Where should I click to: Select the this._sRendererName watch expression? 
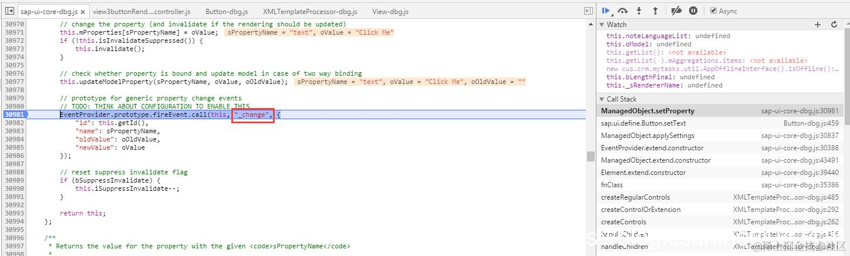tap(664, 85)
